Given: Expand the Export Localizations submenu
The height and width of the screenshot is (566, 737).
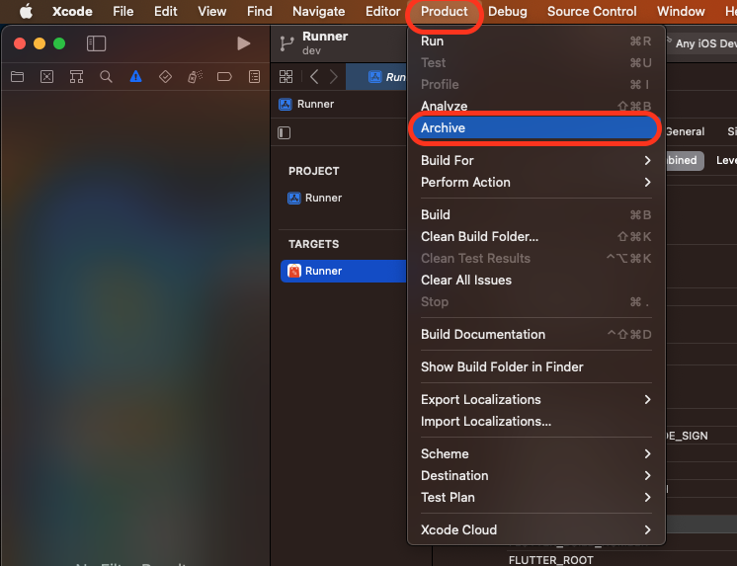Looking at the screenshot, I should [x=535, y=400].
